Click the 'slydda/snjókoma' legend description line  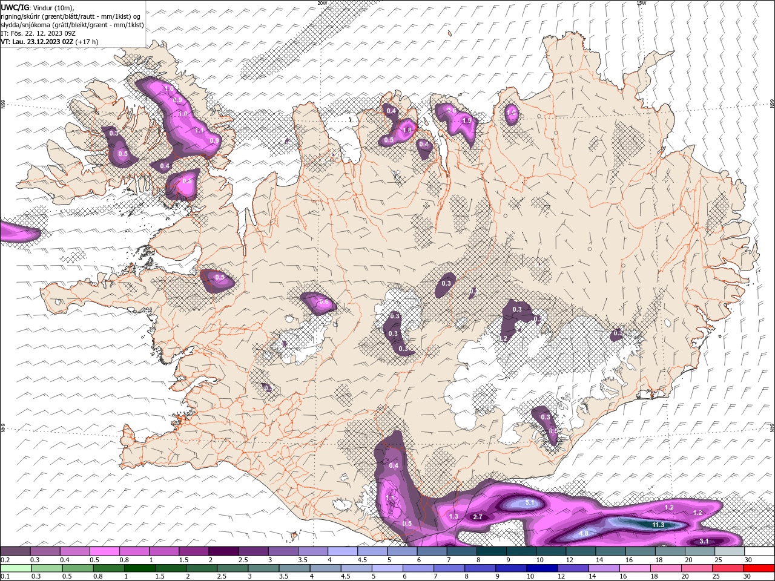coord(72,25)
